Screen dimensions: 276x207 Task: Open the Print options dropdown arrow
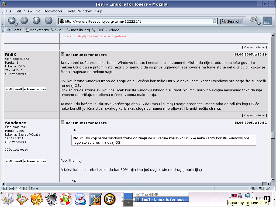click(259, 23)
